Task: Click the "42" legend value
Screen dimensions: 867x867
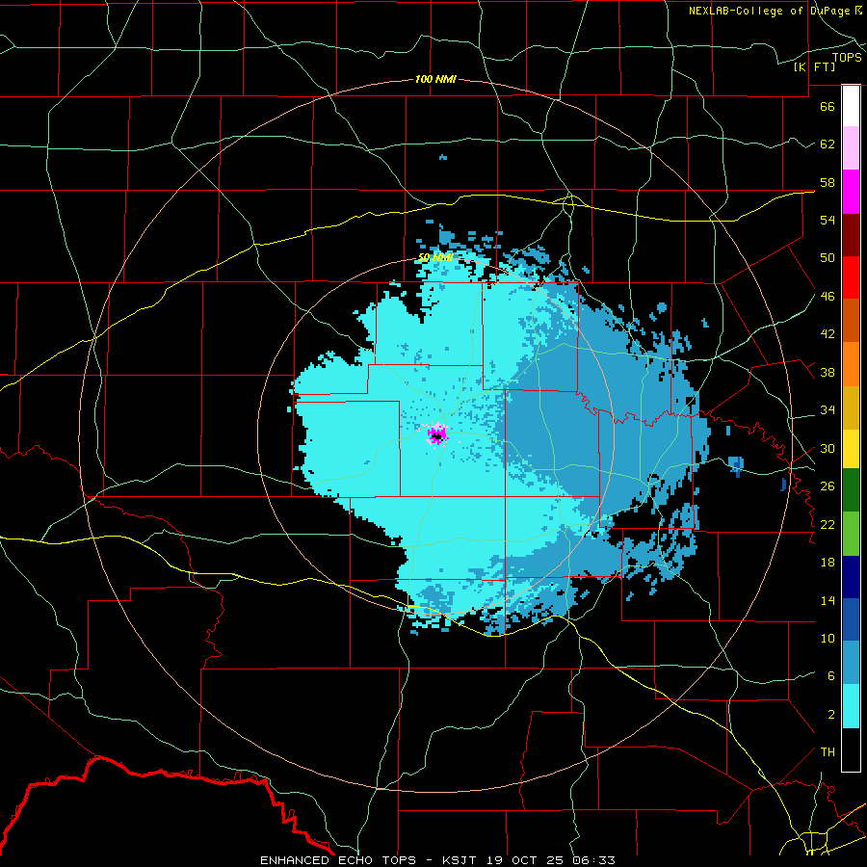Action: pyautogui.click(x=828, y=334)
